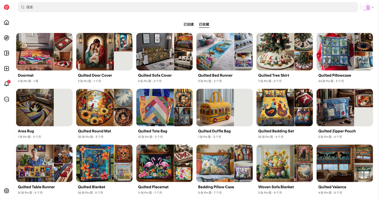The height and width of the screenshot is (199, 379).
Task: Focus the 搜索 search field
Action: coord(188,7)
